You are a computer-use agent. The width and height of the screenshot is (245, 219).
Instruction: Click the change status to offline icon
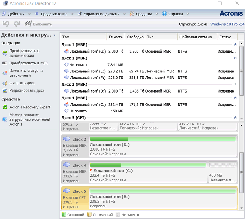point(5,73)
